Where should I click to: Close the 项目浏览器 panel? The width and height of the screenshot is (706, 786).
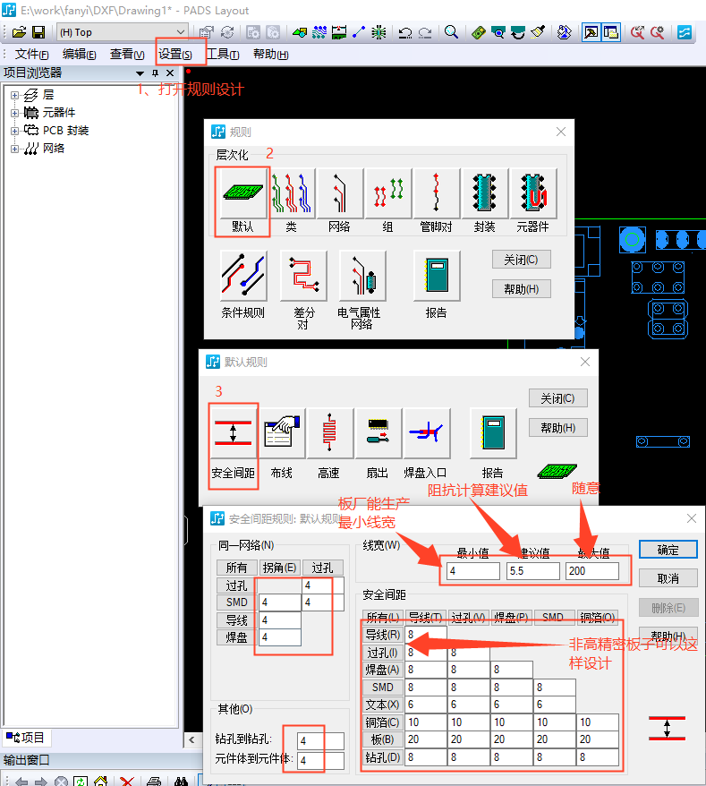[170, 73]
